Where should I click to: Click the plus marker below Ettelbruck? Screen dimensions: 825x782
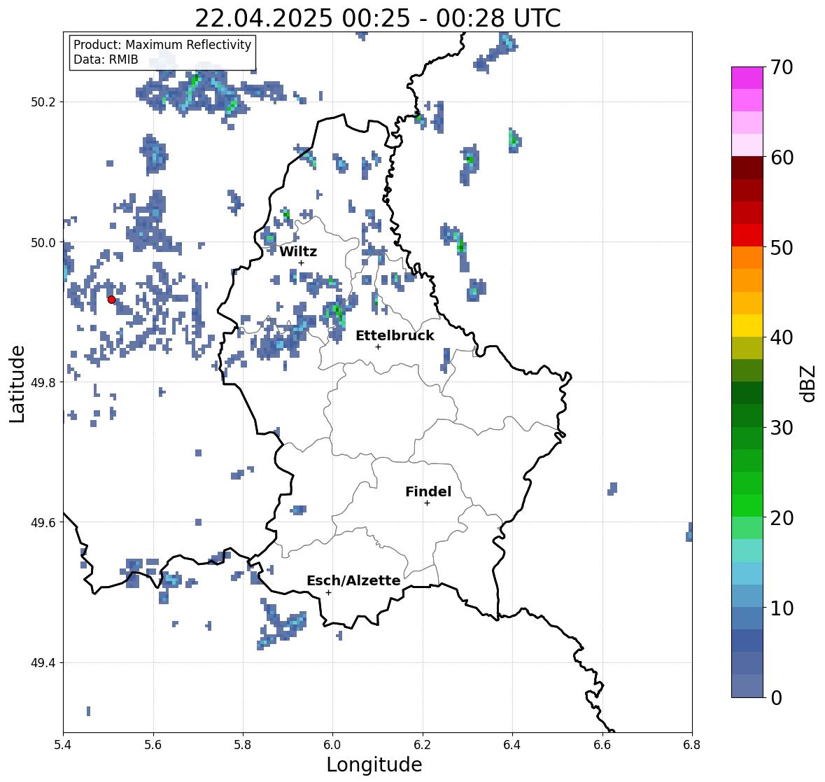point(378,347)
